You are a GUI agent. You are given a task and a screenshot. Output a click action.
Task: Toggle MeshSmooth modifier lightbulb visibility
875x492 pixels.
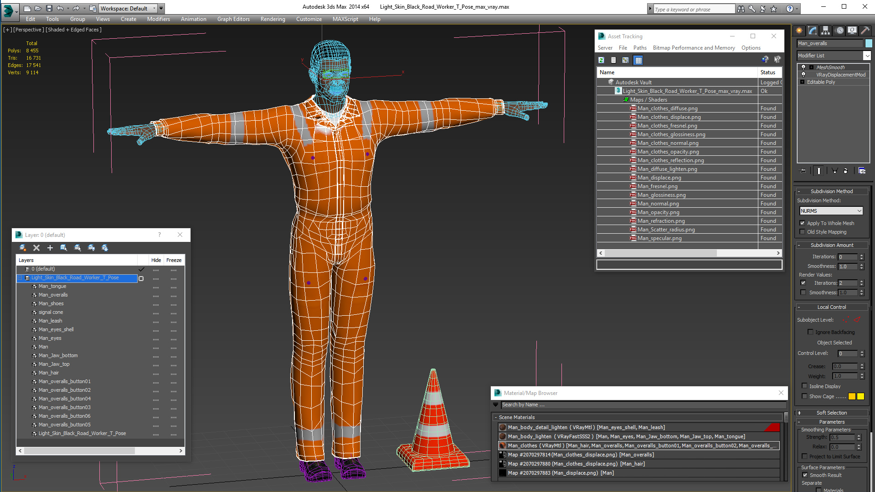pyautogui.click(x=803, y=67)
